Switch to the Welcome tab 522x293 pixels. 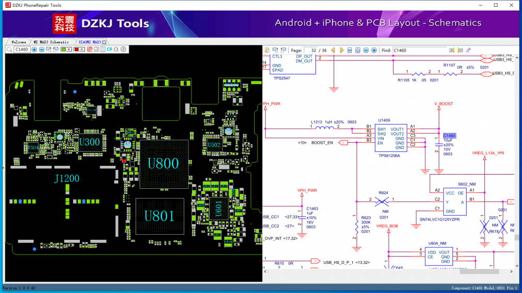pos(18,42)
